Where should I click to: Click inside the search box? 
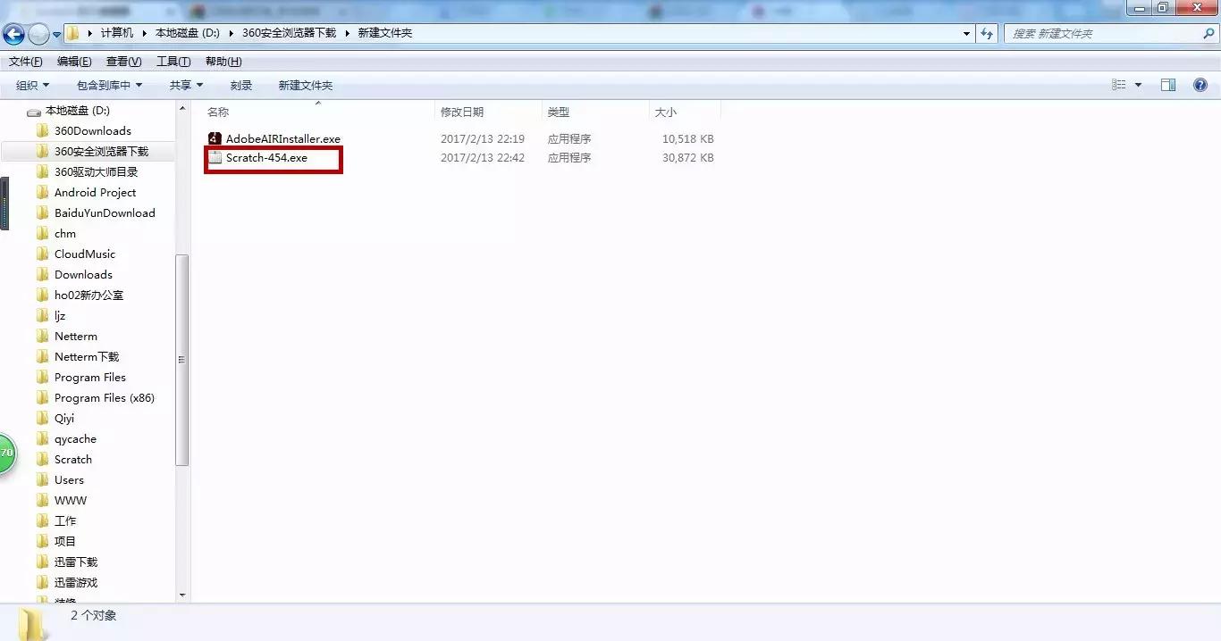pyautogui.click(x=1099, y=32)
